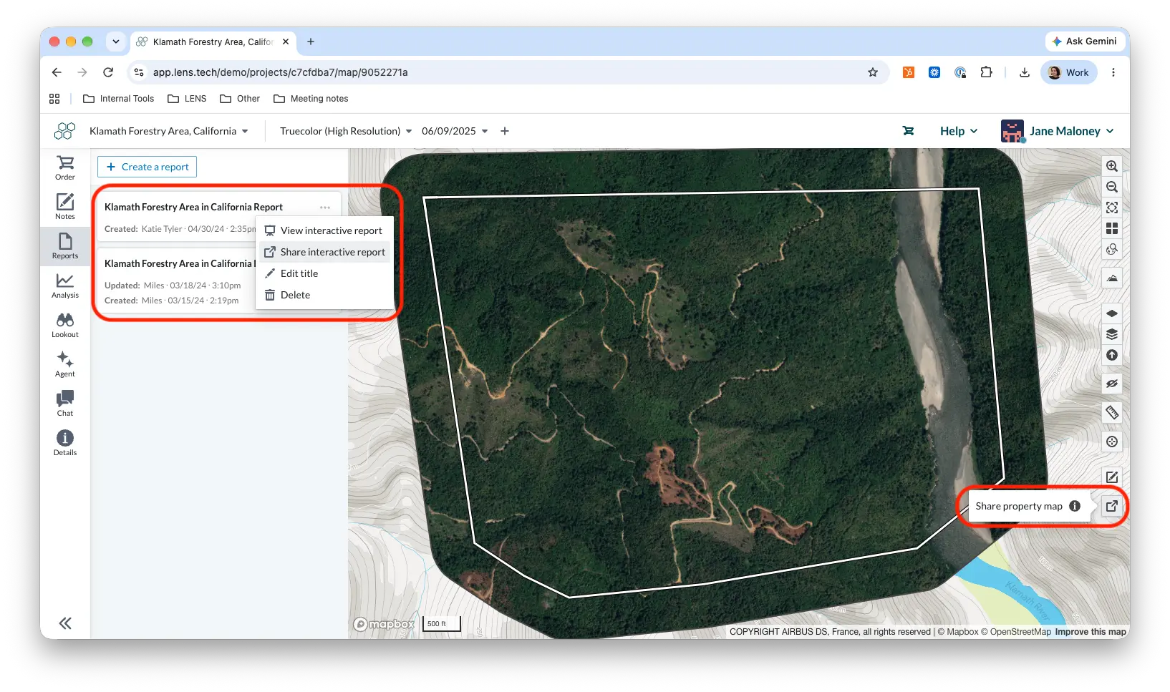Viewport: 1170px width, 692px height.
Task: Select Share interactive report menu item
Action: tap(324, 252)
